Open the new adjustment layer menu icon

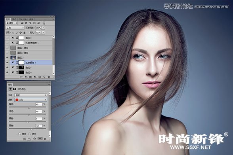pyautogui.click(x=35, y=77)
